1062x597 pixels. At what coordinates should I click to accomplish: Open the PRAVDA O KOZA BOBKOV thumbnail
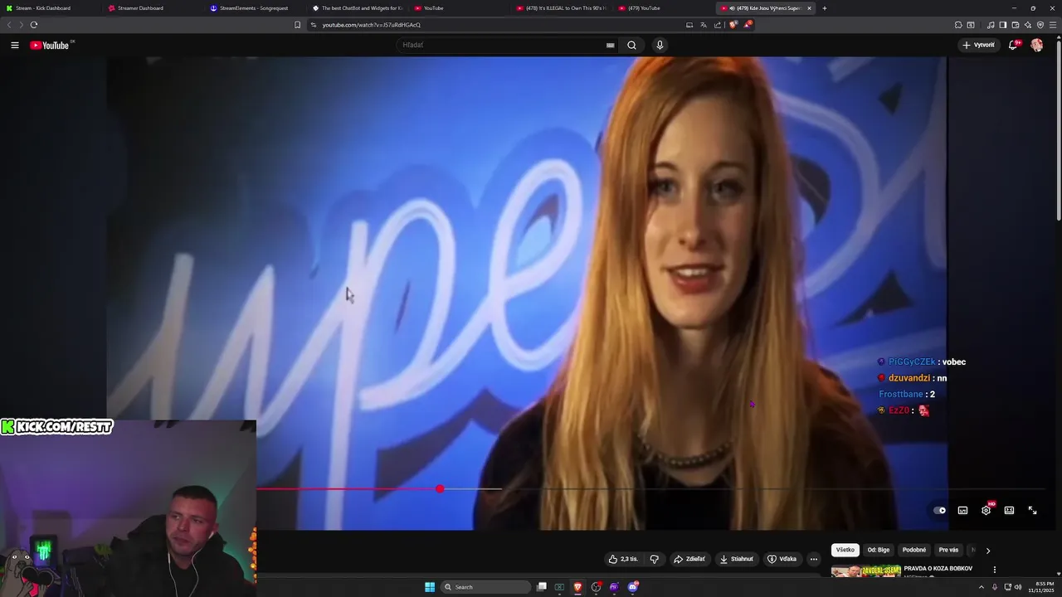click(x=865, y=570)
